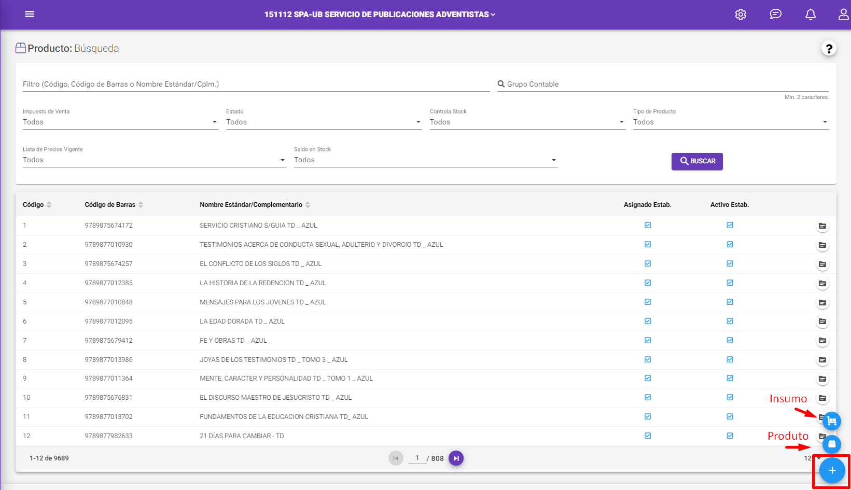851x490 pixels.
Task: Toggle Asignado Estab. for FUNDAMENTOS DE LA EDUCACION
Action: (648, 416)
